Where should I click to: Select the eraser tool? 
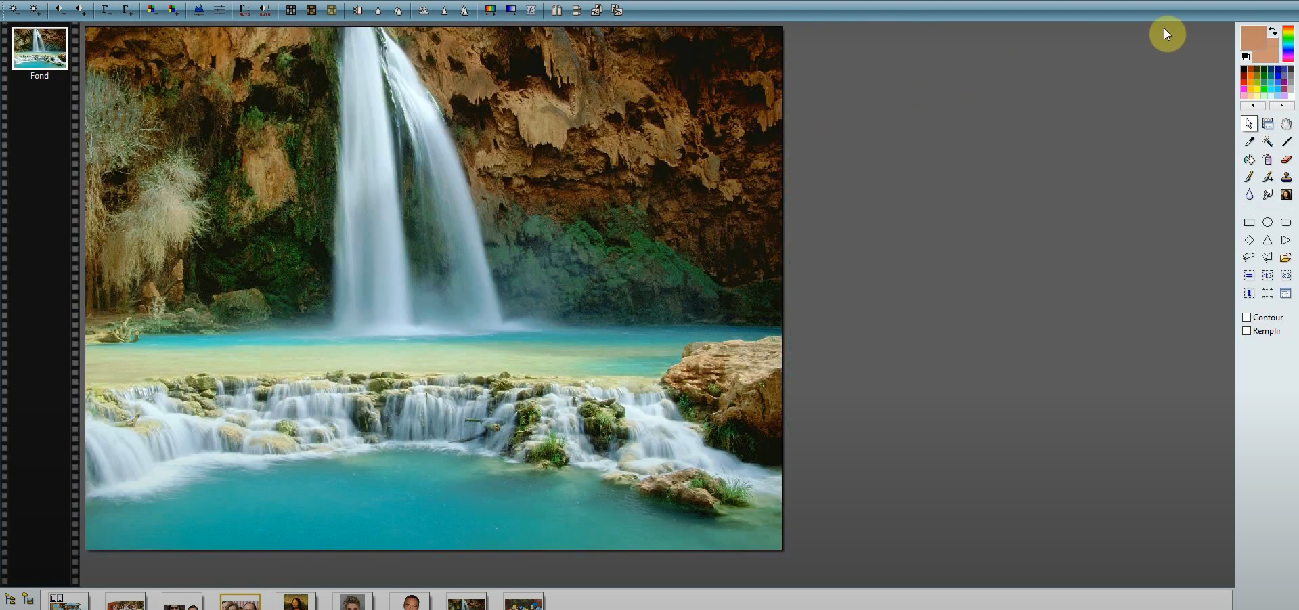tap(1285, 159)
